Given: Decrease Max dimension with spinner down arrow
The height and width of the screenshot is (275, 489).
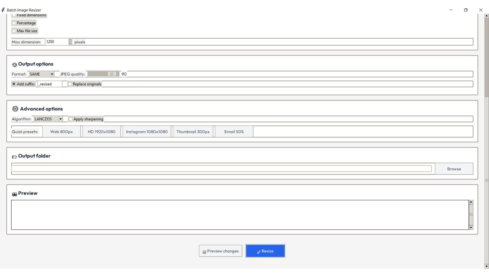Looking at the screenshot, I should tap(70, 44).
